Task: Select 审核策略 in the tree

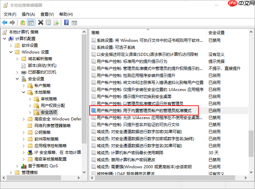Action: [49, 99]
